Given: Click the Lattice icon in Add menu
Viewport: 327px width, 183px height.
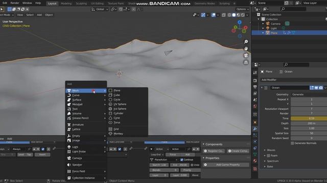Looking at the screenshot, I should 69,129.
